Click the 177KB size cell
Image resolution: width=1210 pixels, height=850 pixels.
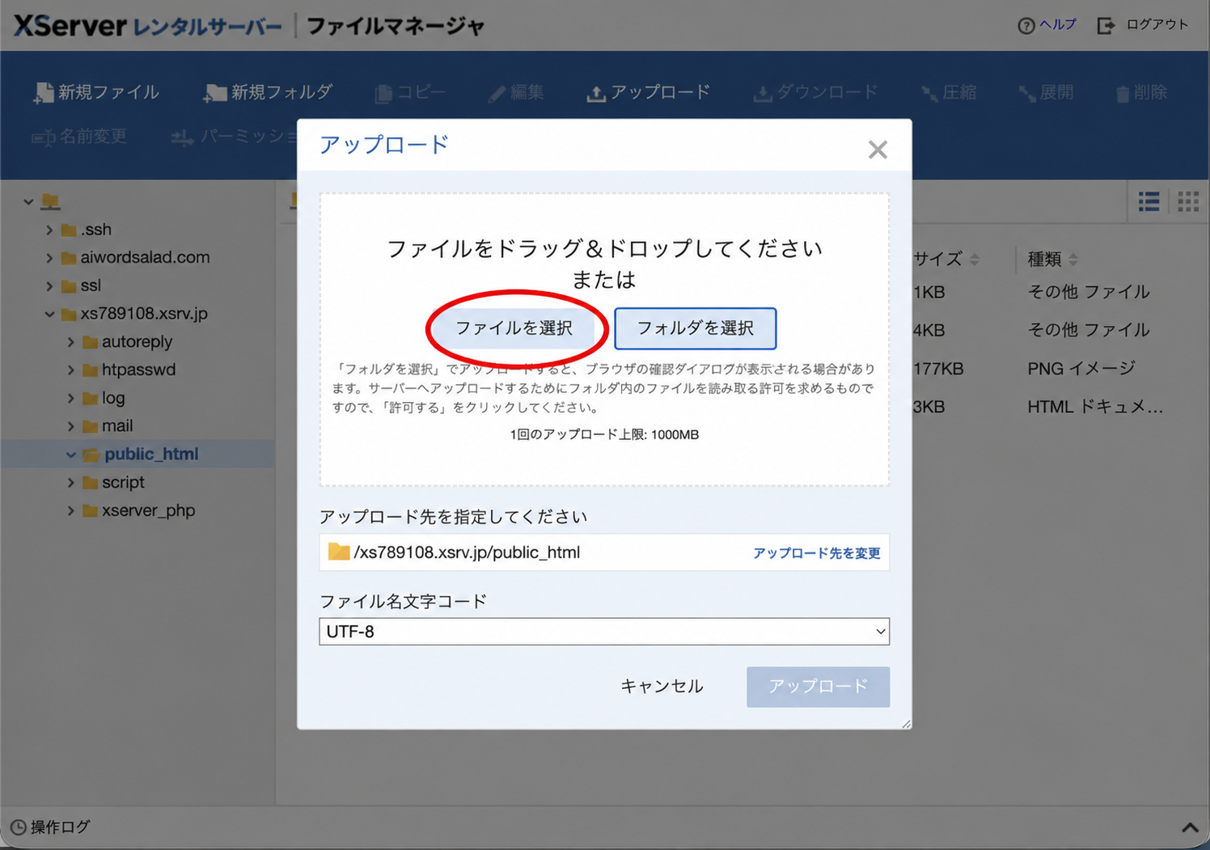(938, 369)
